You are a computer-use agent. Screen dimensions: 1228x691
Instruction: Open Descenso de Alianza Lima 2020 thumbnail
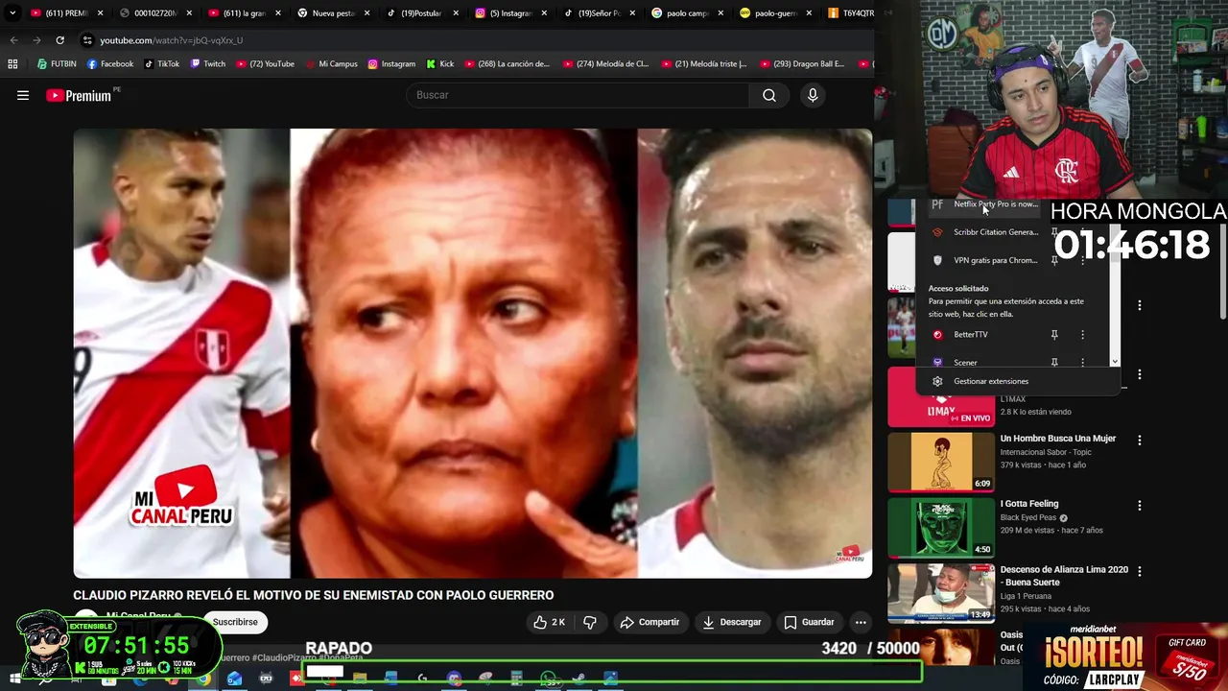941,592
